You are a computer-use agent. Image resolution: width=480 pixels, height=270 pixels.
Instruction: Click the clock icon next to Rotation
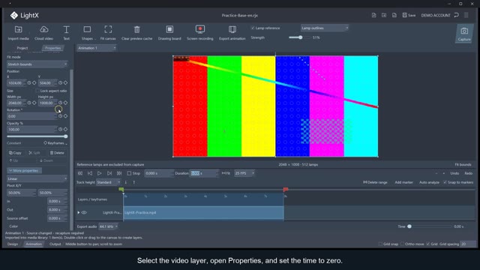[60, 116]
